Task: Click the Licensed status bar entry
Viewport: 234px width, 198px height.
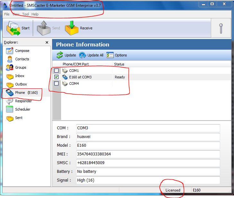Action: tap(173, 190)
